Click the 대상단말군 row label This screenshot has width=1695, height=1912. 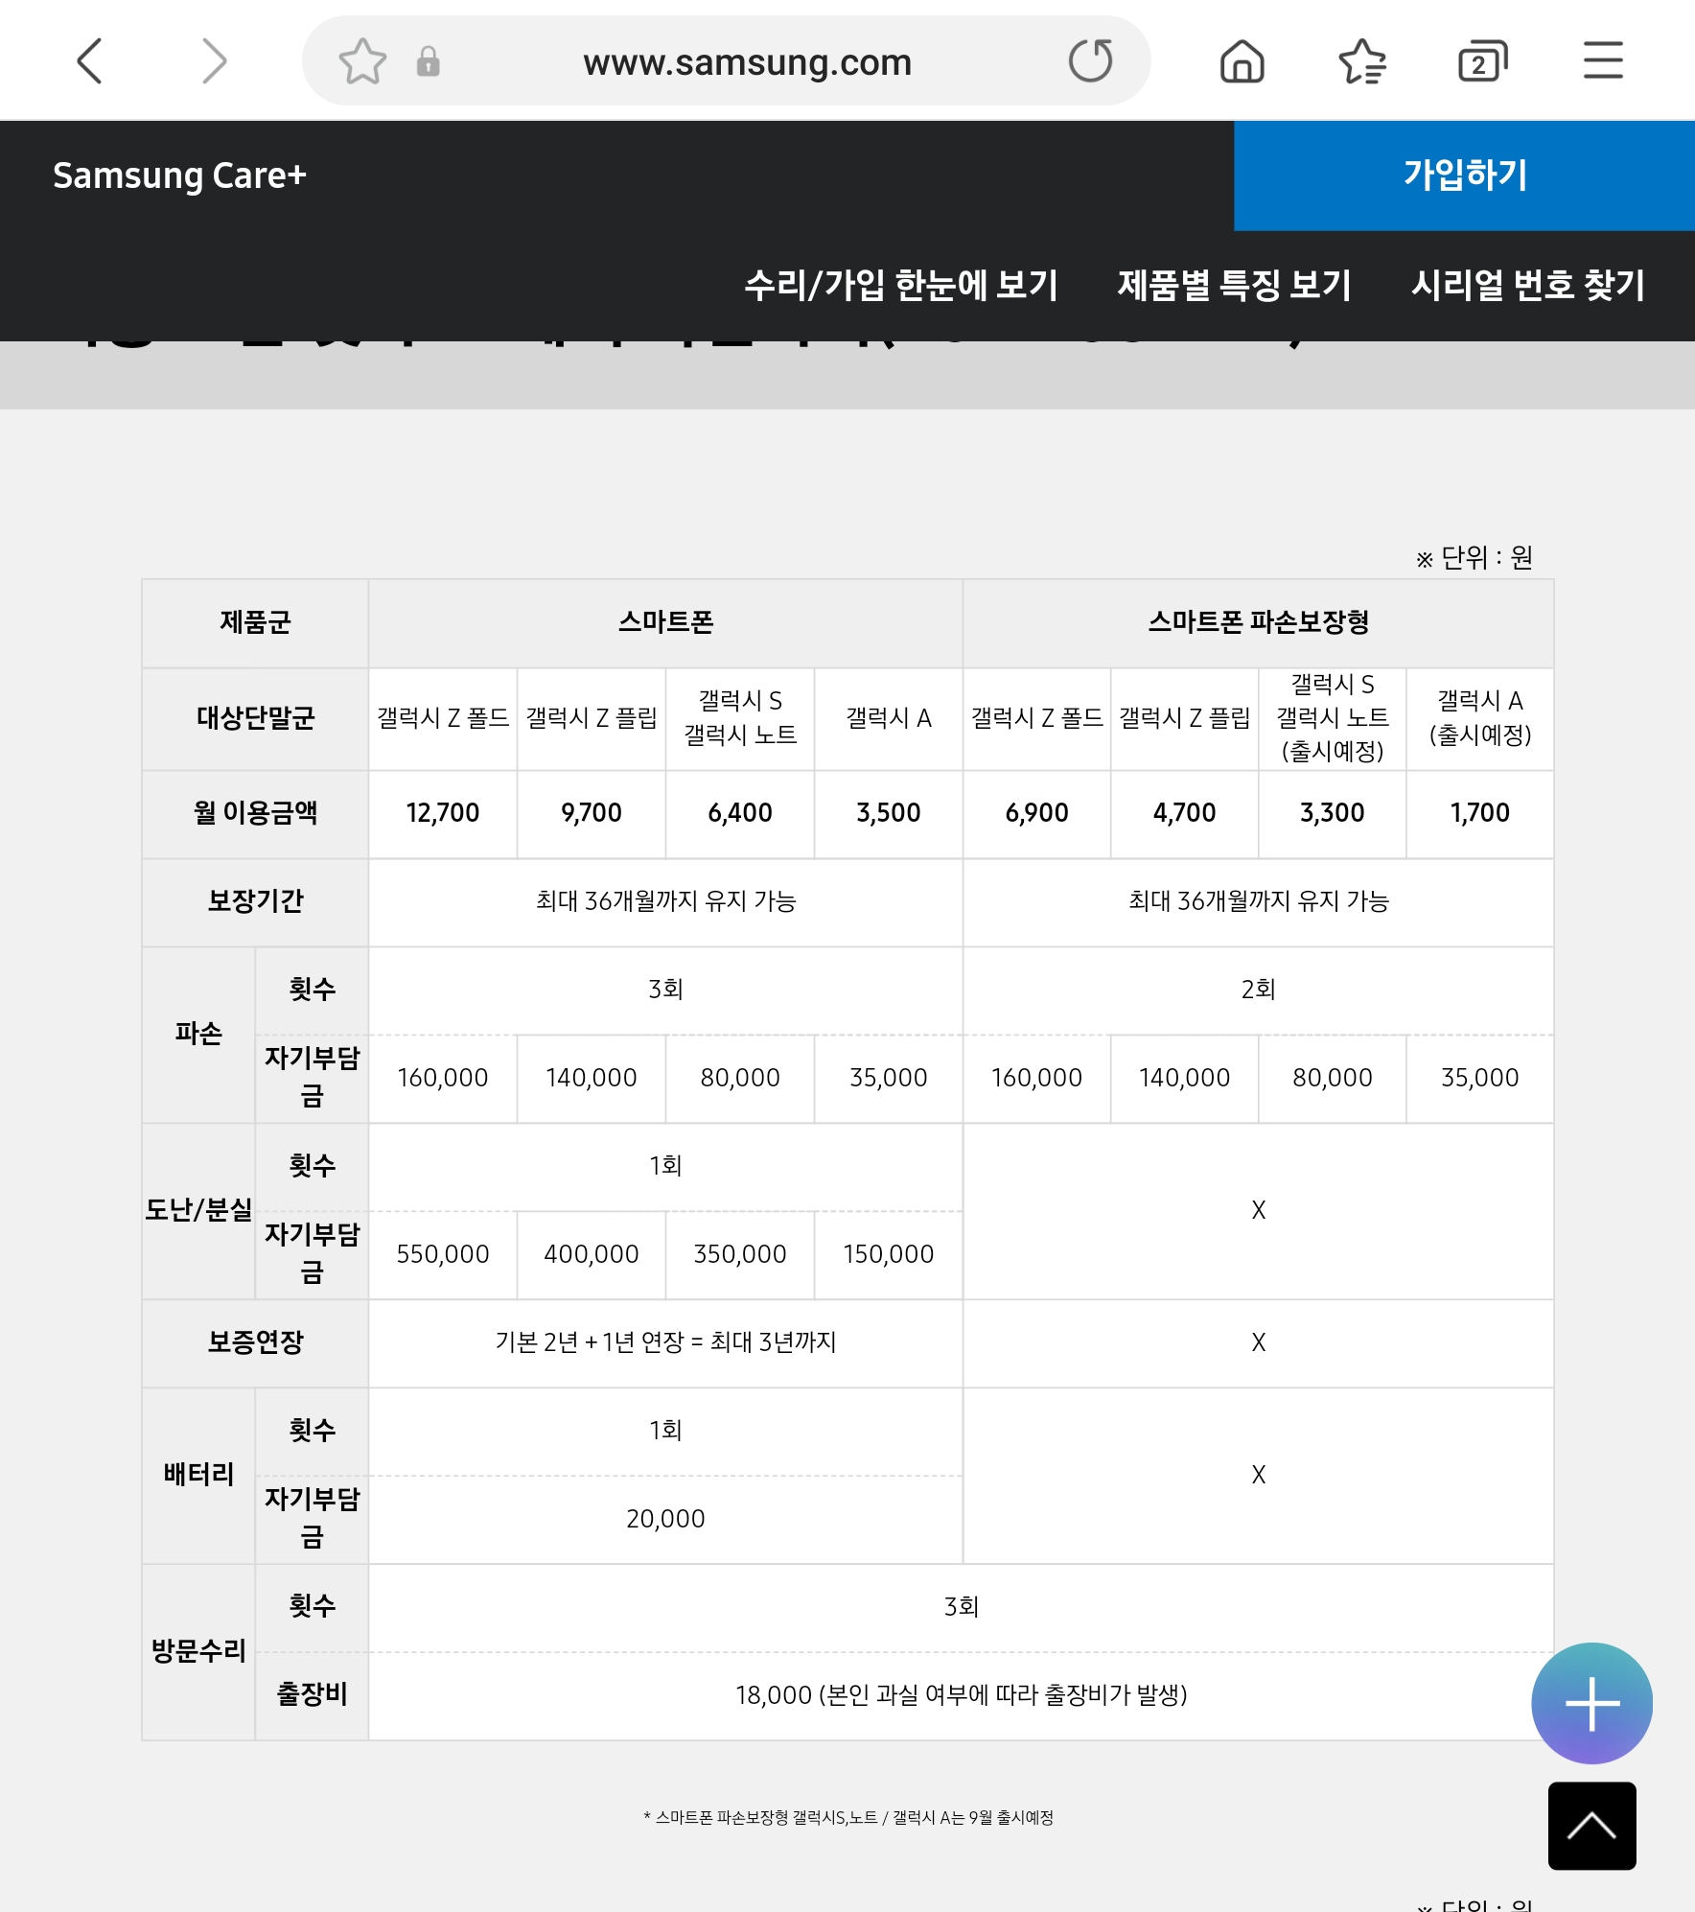pos(255,718)
